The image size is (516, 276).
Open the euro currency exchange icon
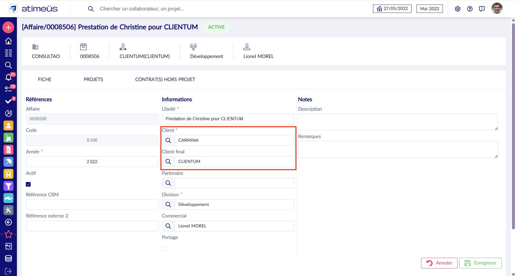point(8,246)
